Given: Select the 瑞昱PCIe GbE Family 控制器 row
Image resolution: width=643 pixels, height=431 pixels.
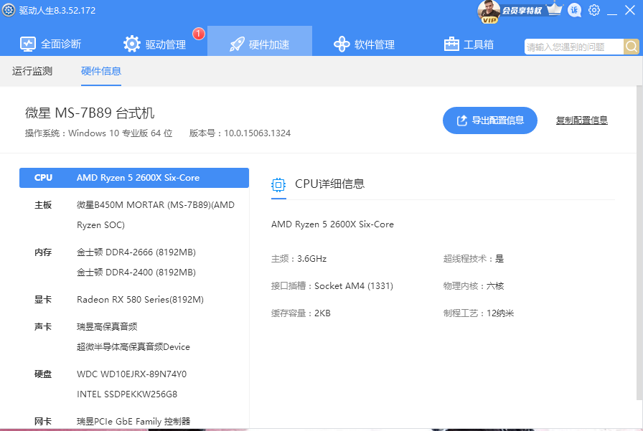Looking at the screenshot, I should (x=134, y=421).
